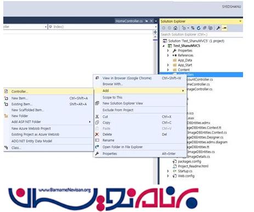Click the Copy menu icon
Image resolution: width=254 pixels, height=212 pixels.
tap(97, 122)
